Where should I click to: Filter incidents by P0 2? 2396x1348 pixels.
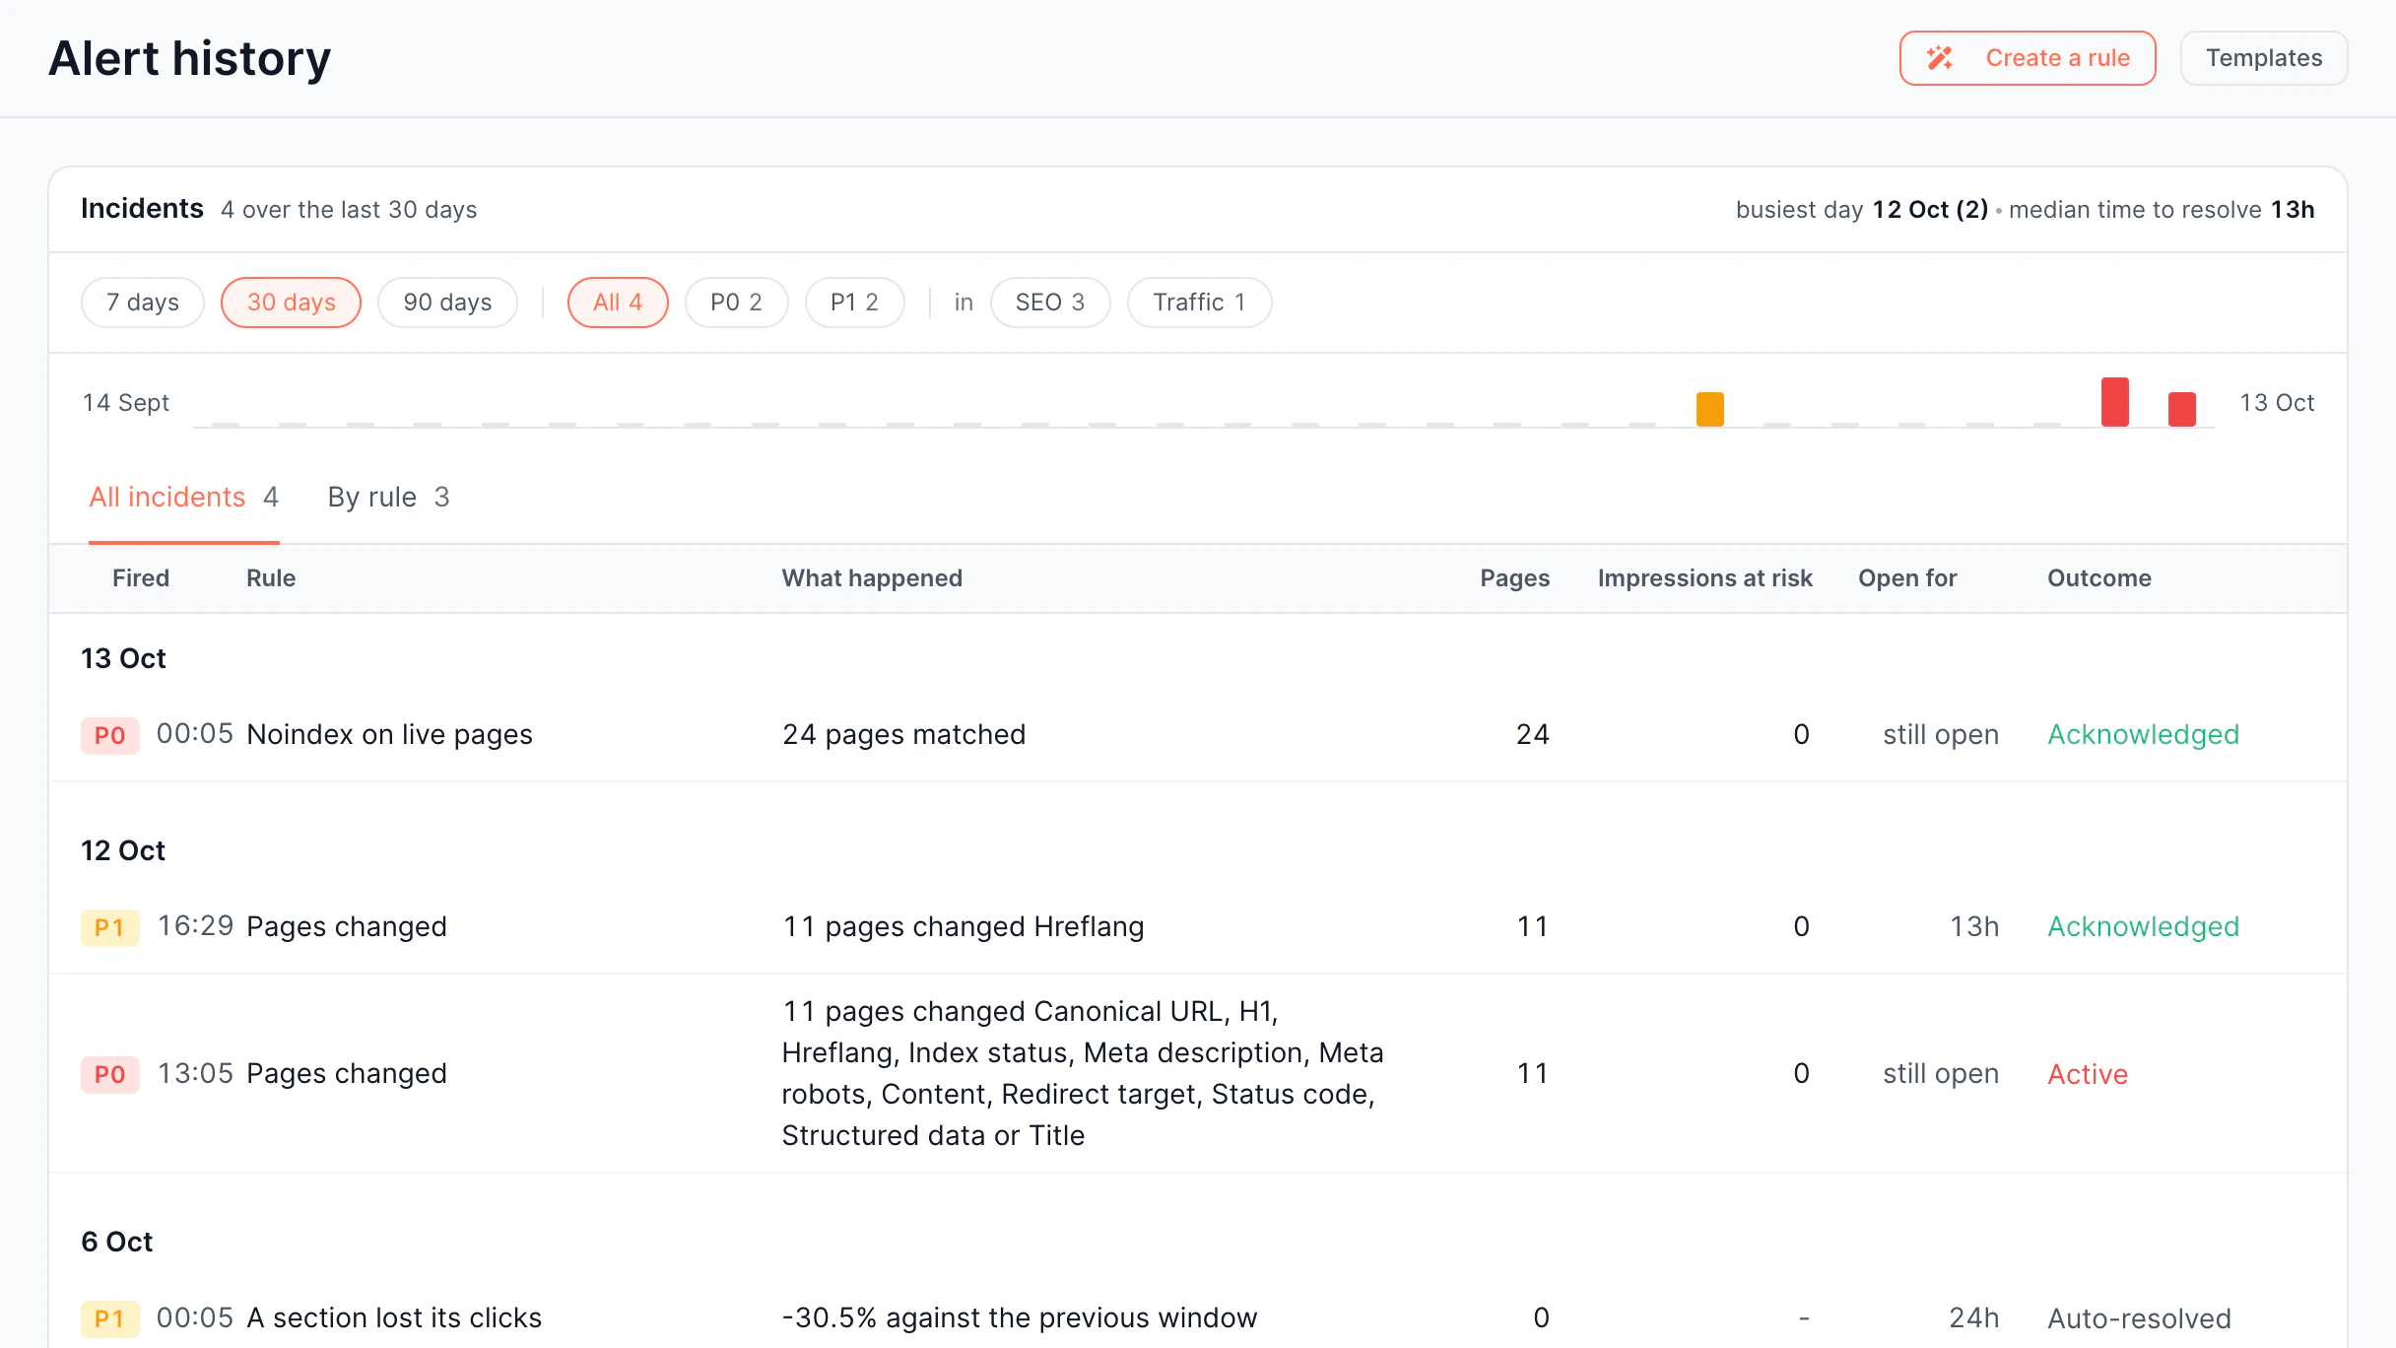[x=737, y=303]
